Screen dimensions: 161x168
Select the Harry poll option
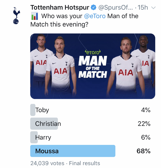[43, 137]
